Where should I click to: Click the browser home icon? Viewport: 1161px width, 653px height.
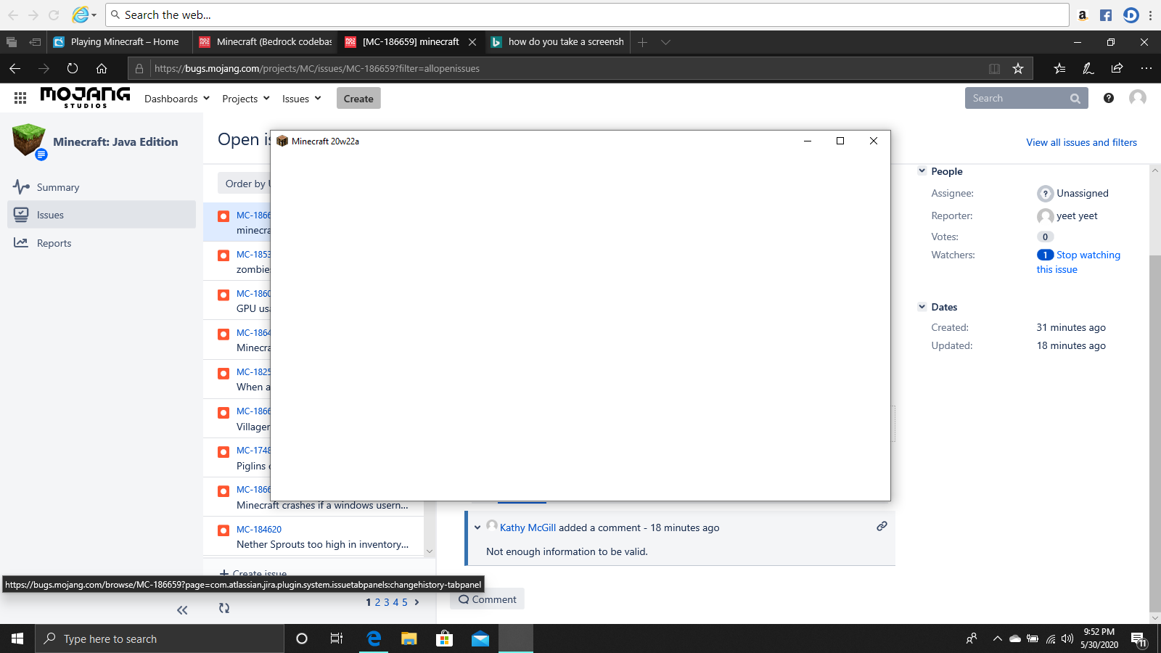[x=102, y=68]
